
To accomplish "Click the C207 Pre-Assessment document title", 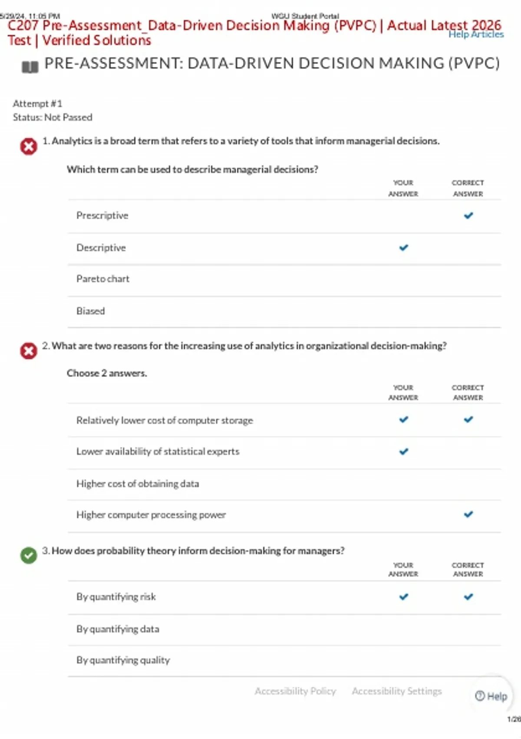I will pos(254,33).
